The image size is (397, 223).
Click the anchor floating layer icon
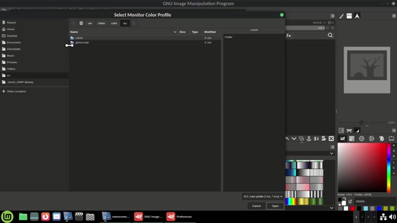click(309, 139)
